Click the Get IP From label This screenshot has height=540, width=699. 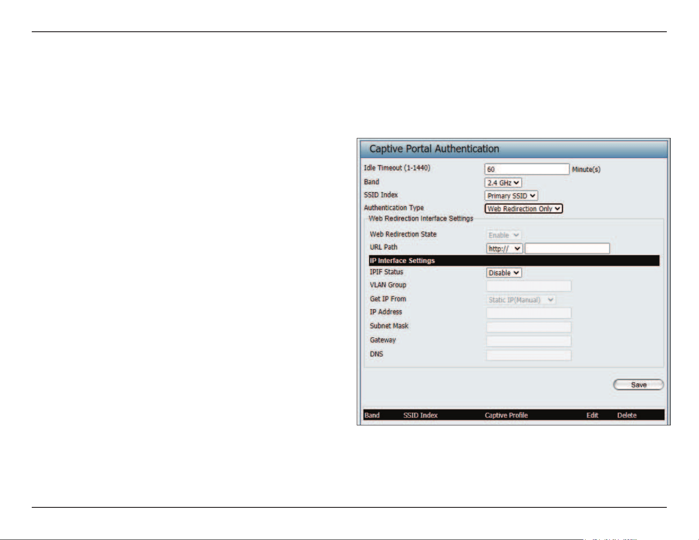click(388, 299)
